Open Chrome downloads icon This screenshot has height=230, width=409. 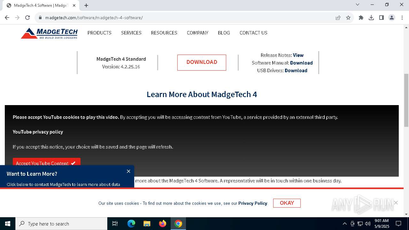click(x=371, y=18)
